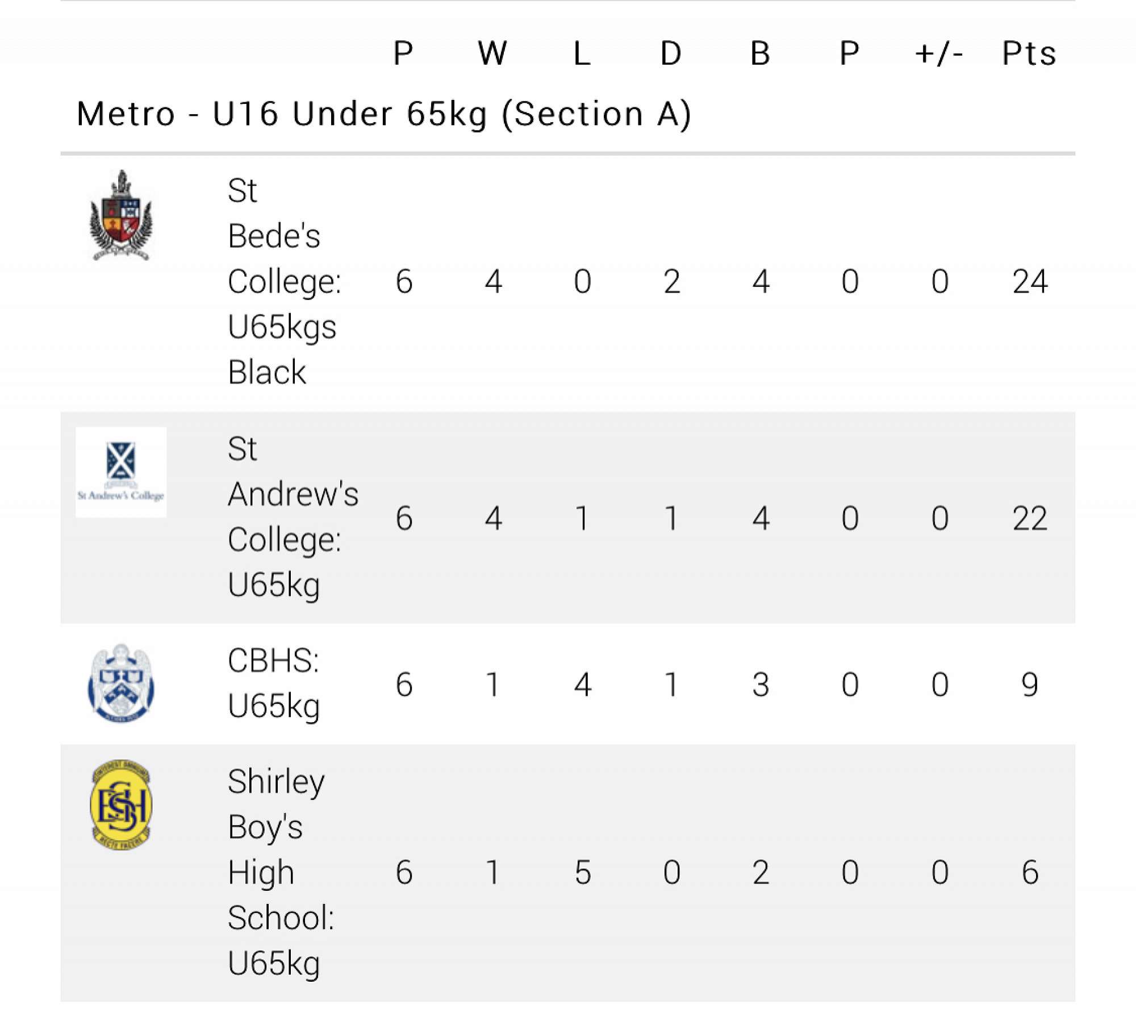Click the +/- column header
The width and height of the screenshot is (1136, 1013).
click(939, 53)
